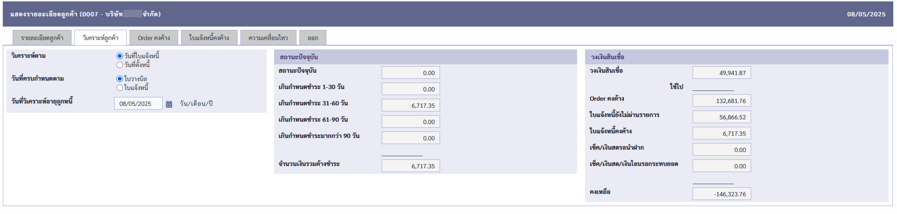The width and height of the screenshot is (897, 214).
Task: Click the aging analysis date field
Action: point(138,104)
